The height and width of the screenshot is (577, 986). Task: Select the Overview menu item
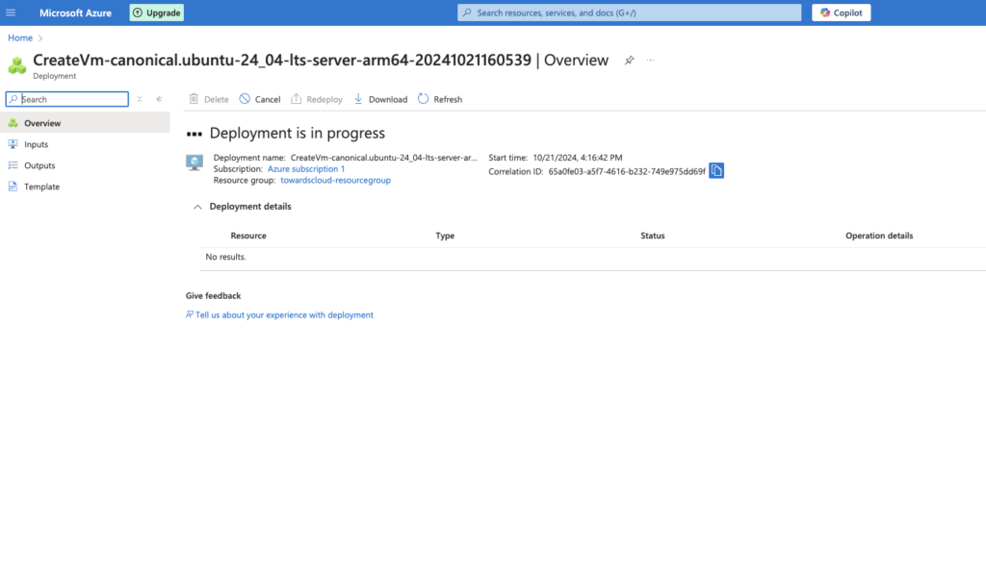(x=85, y=123)
